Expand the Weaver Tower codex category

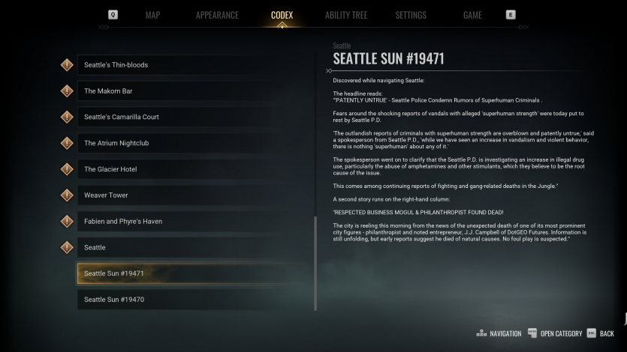pos(195,195)
